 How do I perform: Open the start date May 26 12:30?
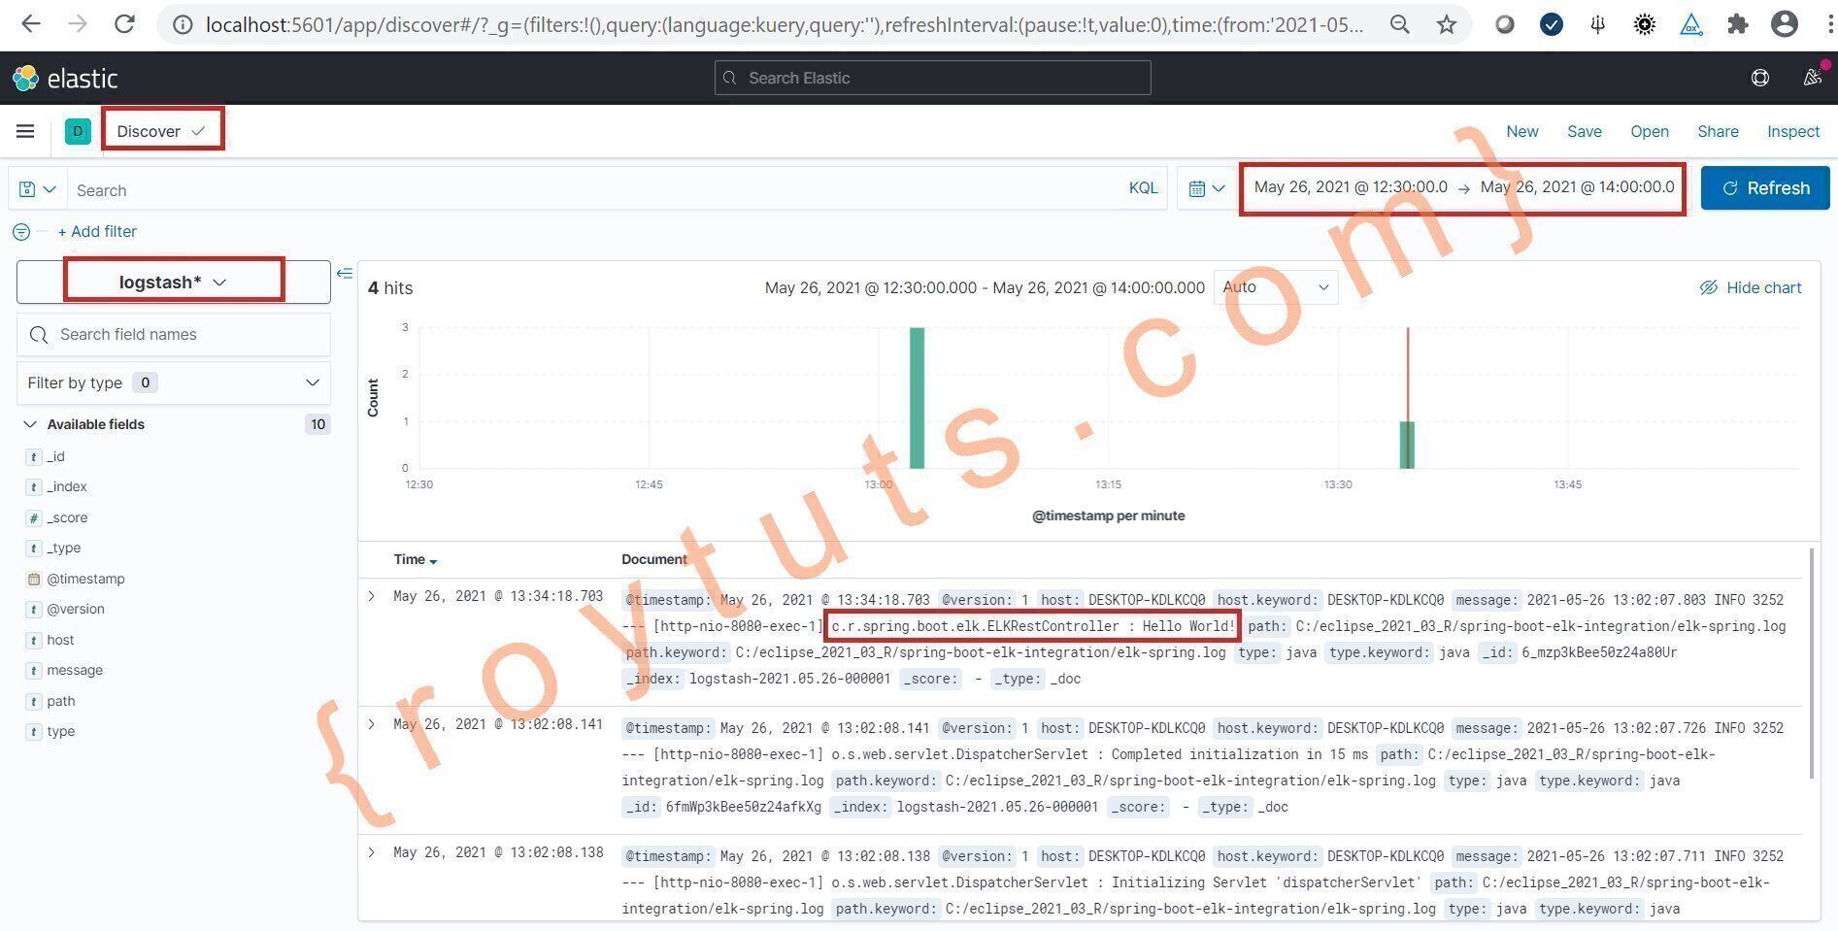1351,187
